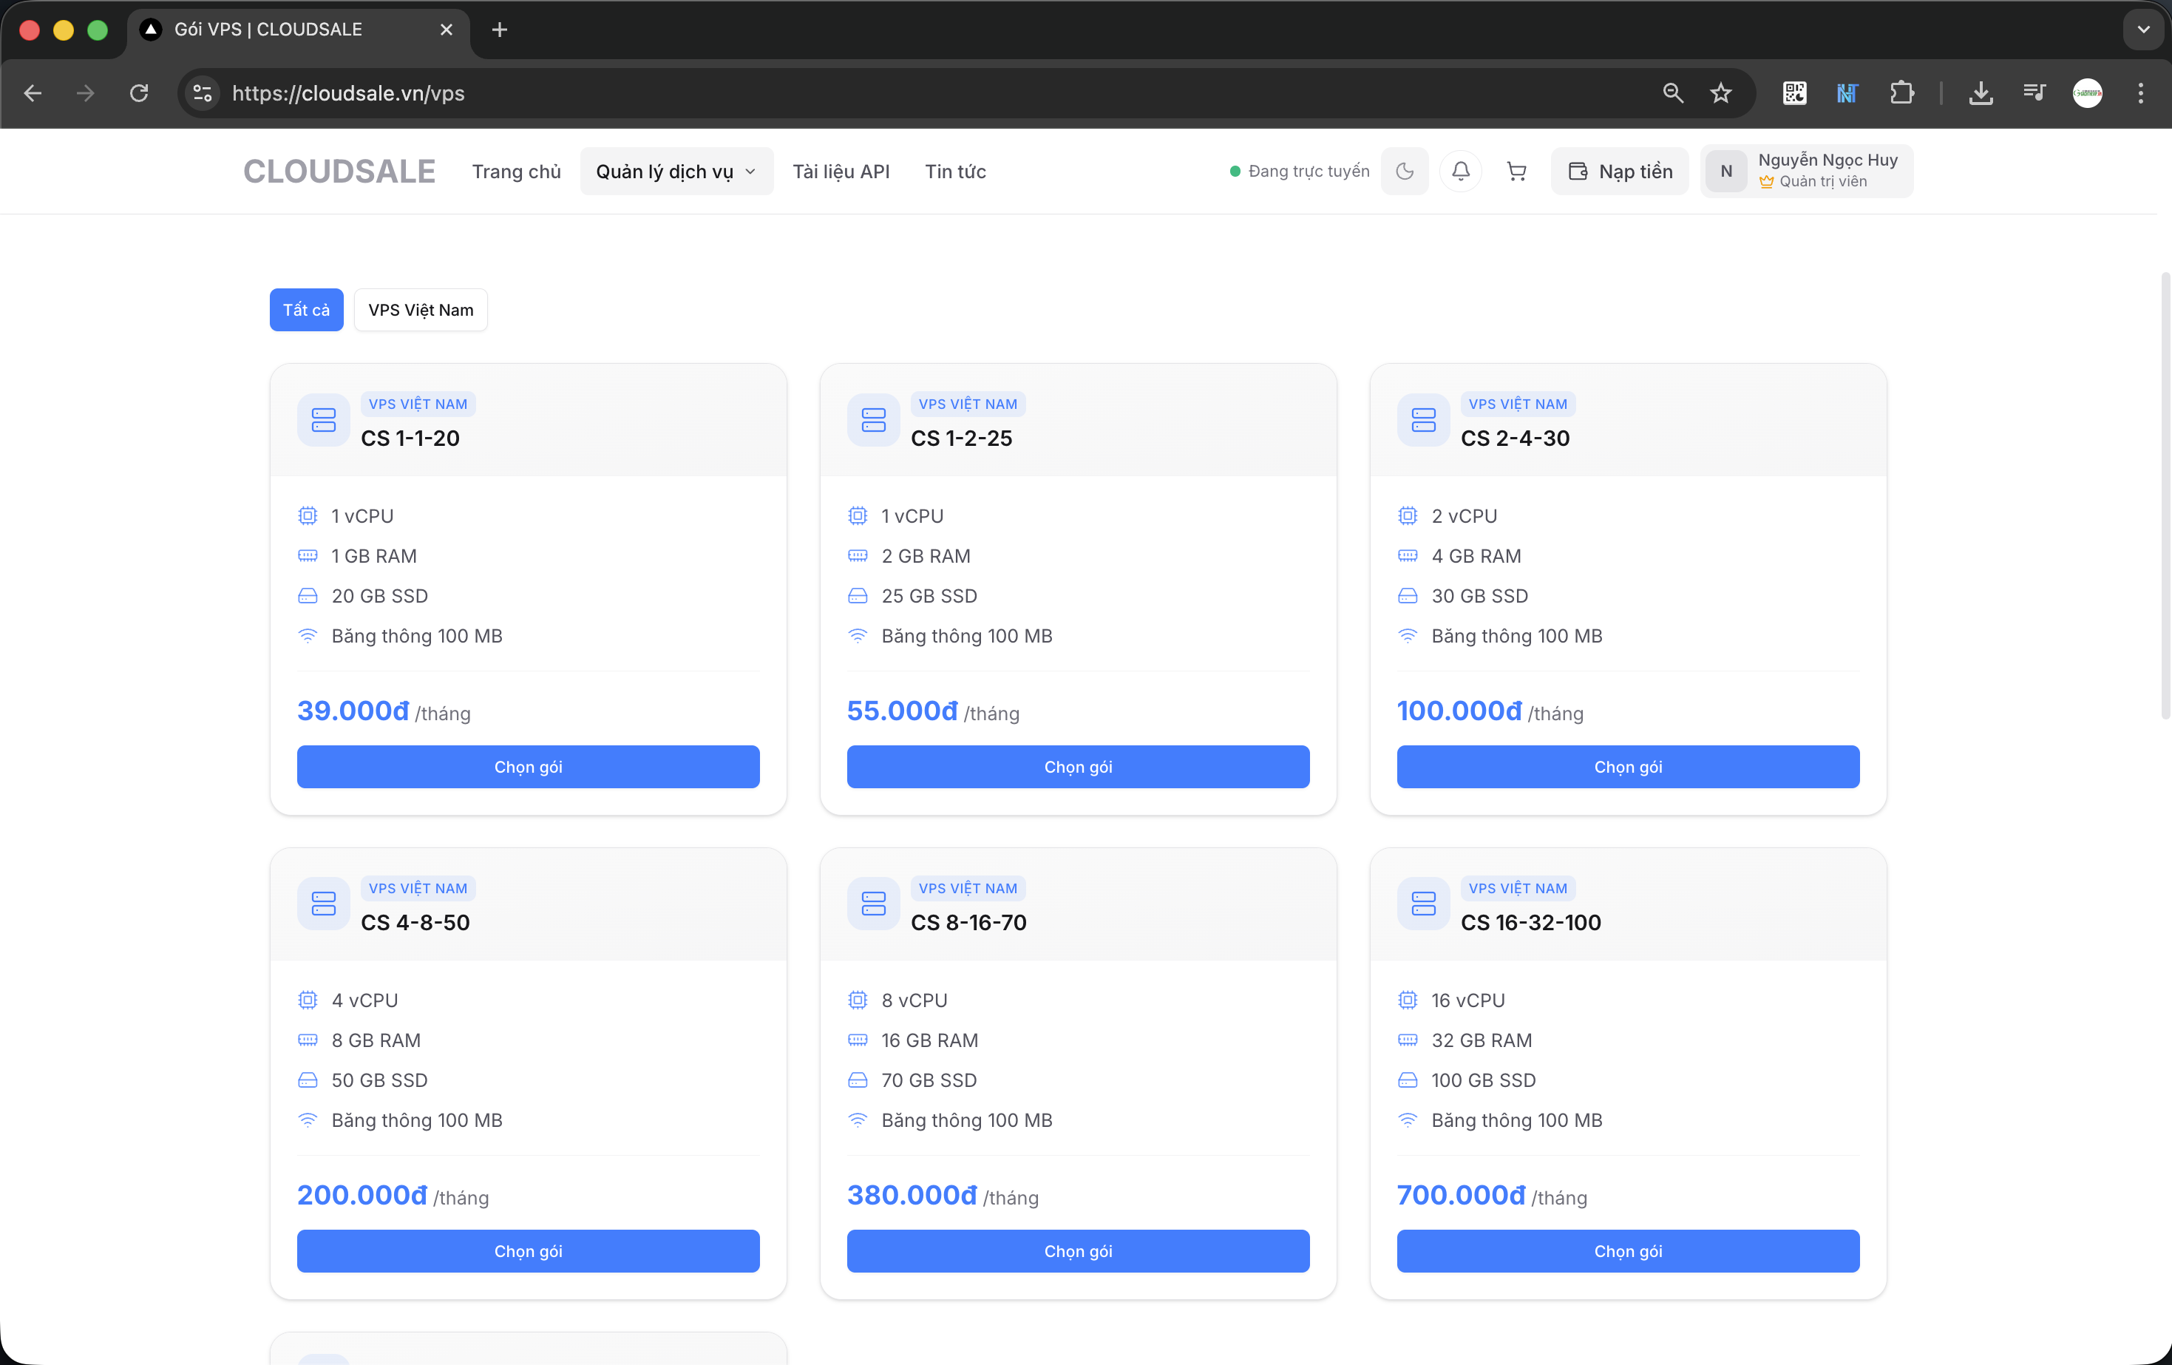Bookmark this page with star icon

pyautogui.click(x=1721, y=93)
